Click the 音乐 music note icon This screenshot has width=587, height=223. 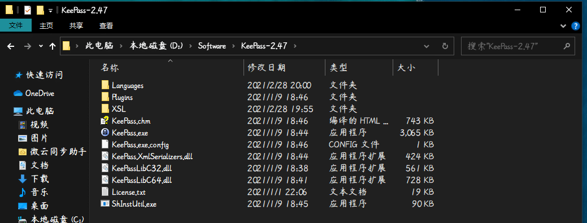23,193
